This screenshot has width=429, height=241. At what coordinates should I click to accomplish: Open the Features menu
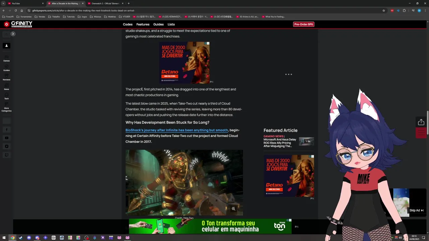(143, 24)
